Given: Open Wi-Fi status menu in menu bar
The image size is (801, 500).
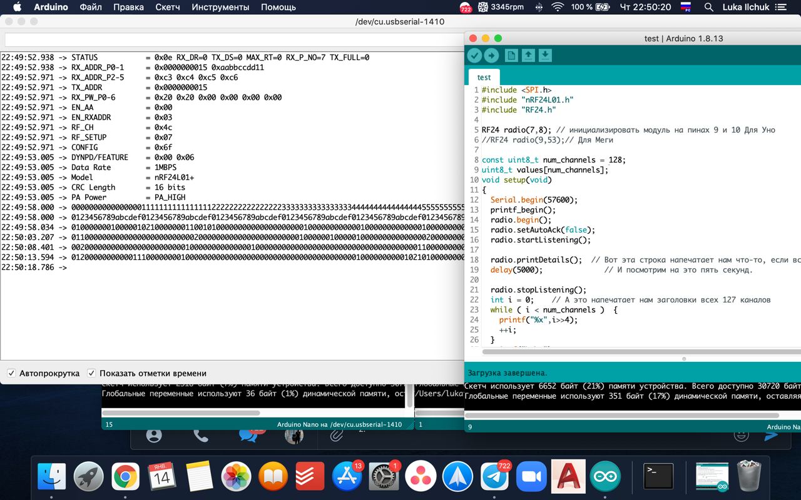Looking at the screenshot, I should click(x=558, y=7).
